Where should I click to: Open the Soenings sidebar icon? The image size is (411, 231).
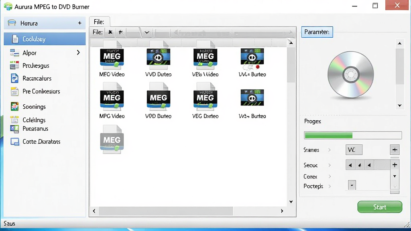pos(14,107)
